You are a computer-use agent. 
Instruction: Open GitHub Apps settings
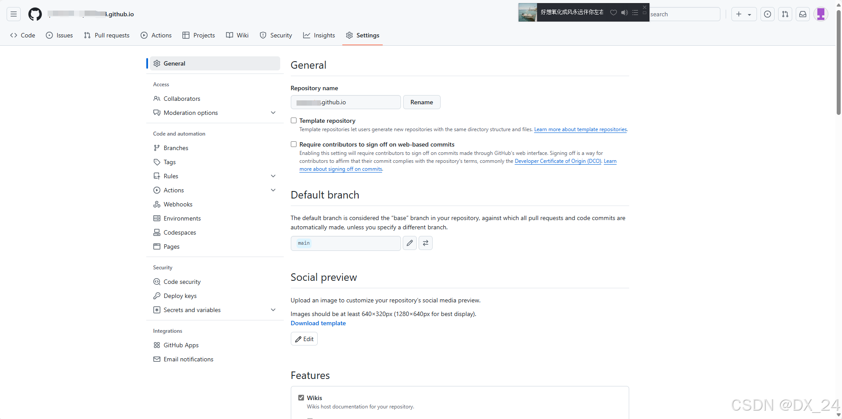tap(215, 345)
